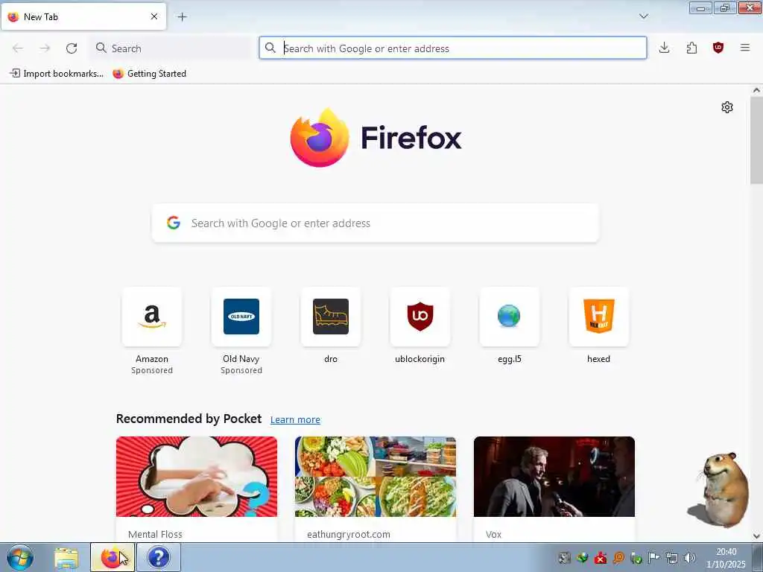Open a new tab with the plus button
The width and height of the screenshot is (763, 572).
tap(182, 16)
